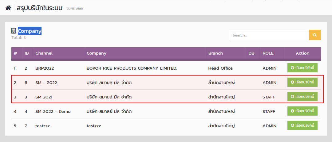The image size is (332, 142).
Task: Click the DB column header
Action: 251,53
